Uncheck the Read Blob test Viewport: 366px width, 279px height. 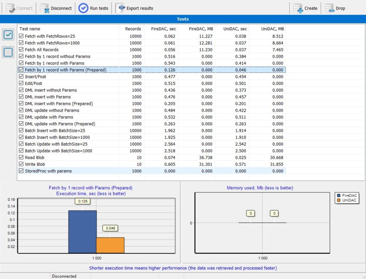[21, 157]
